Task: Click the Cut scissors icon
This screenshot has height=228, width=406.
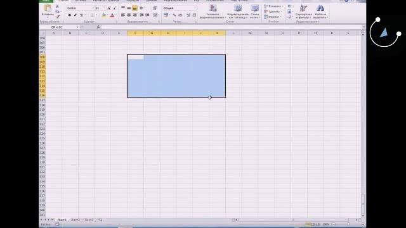Action: tap(58, 6)
